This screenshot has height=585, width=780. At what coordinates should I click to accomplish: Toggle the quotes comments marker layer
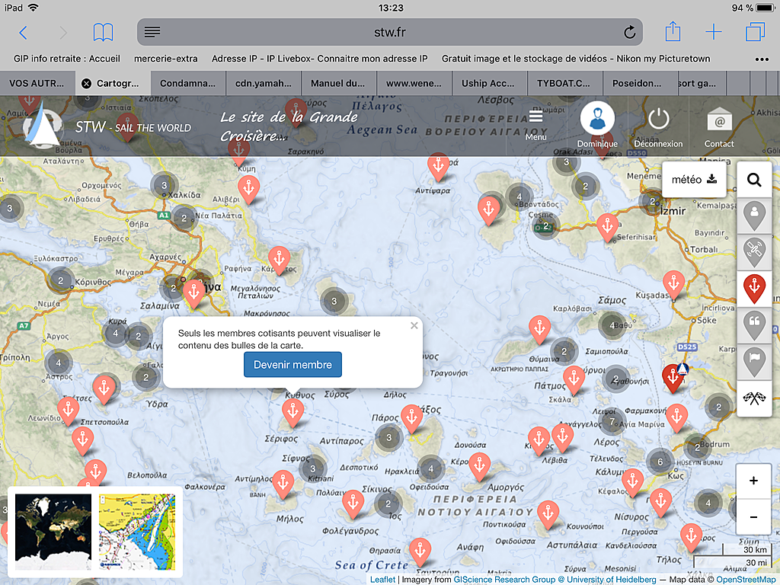pyautogui.click(x=754, y=324)
